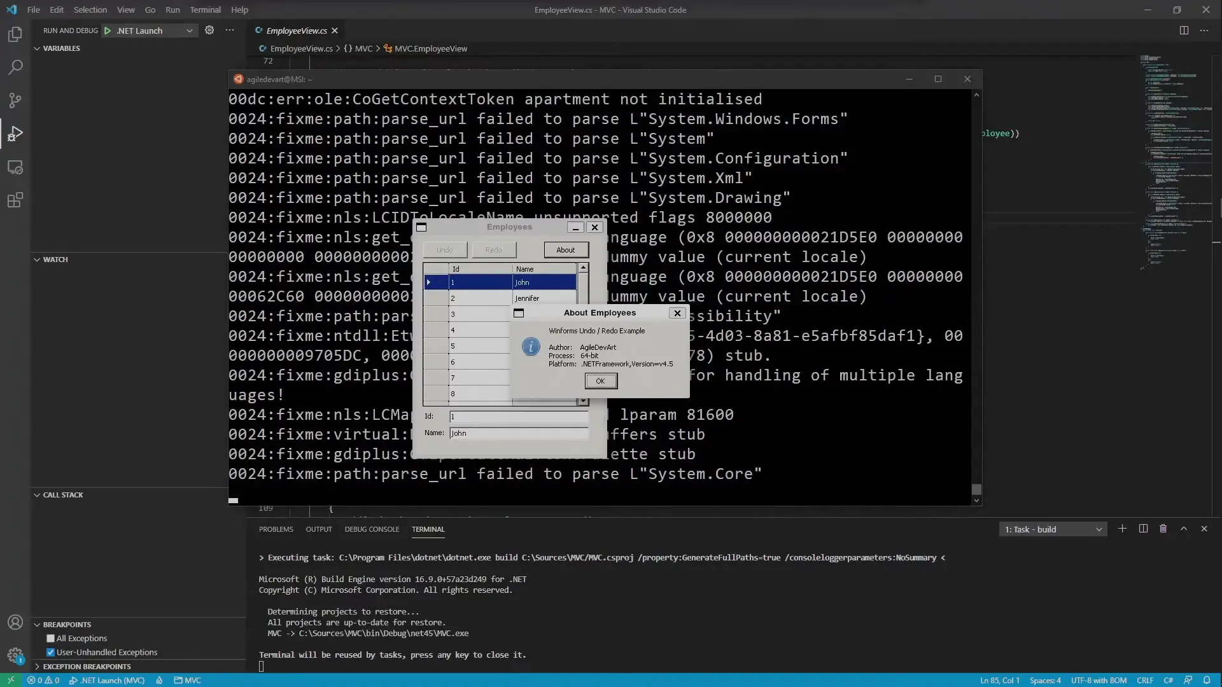Kill the terminal with trash icon

(1163, 529)
